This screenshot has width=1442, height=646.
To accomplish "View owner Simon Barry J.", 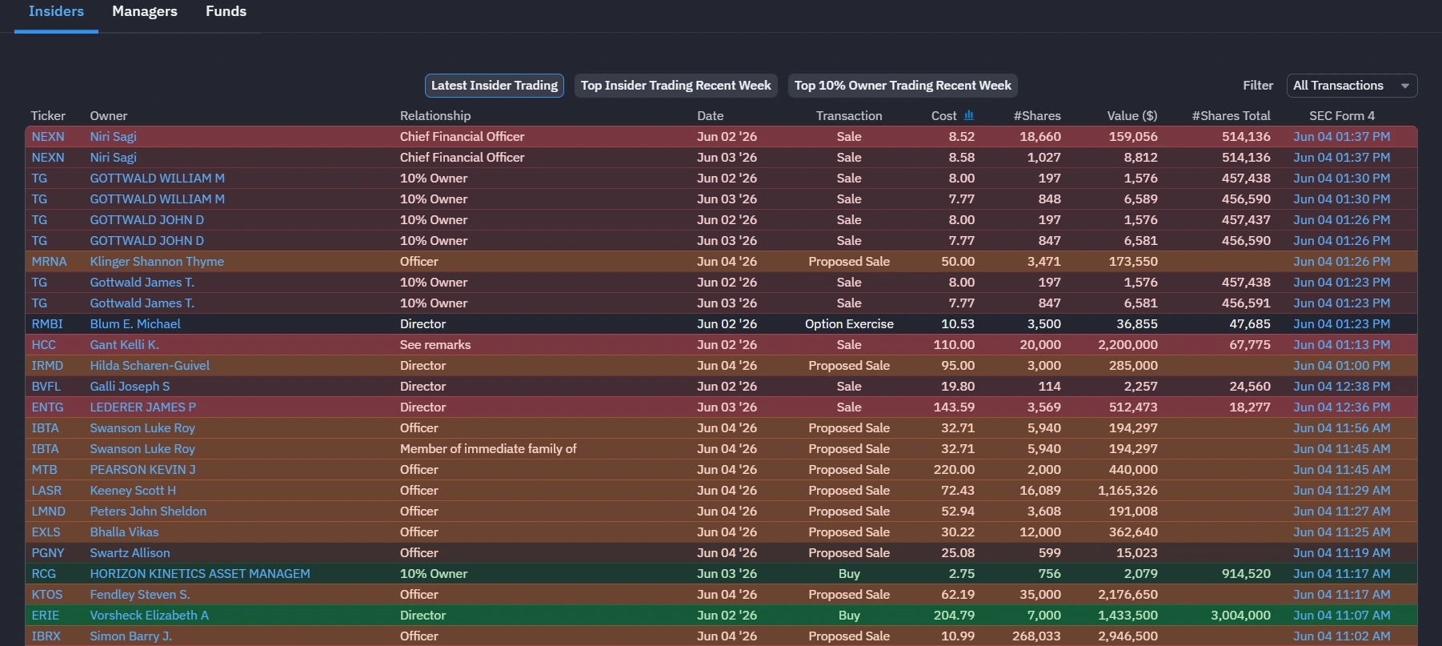I will click(x=130, y=636).
